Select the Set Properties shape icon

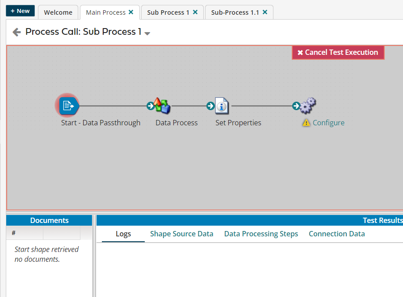coord(222,106)
